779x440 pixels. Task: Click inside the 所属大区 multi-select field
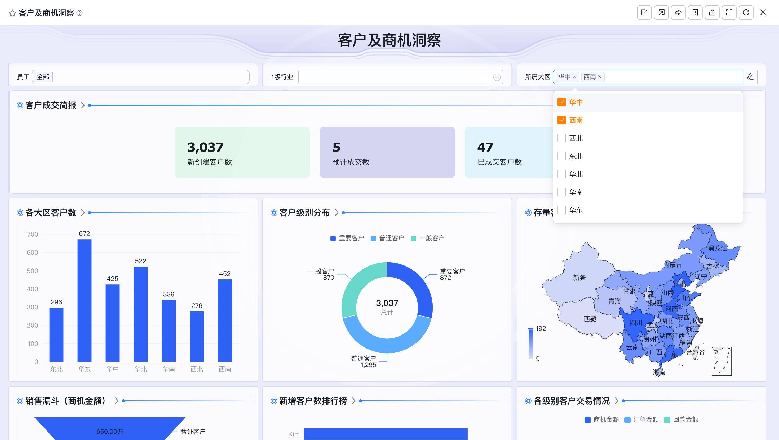point(648,77)
